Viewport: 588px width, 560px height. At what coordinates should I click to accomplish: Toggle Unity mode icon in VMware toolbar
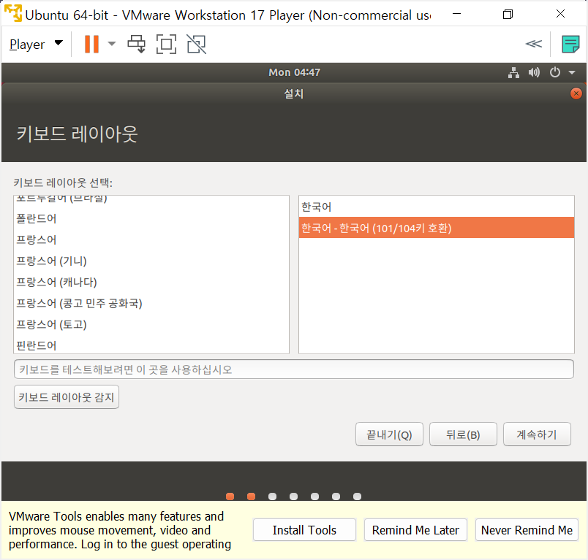[197, 44]
